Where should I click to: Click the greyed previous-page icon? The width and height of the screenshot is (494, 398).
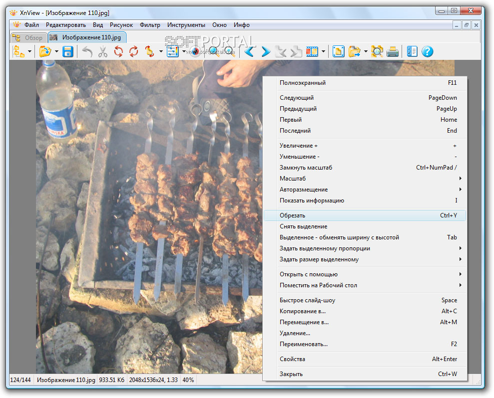281,51
